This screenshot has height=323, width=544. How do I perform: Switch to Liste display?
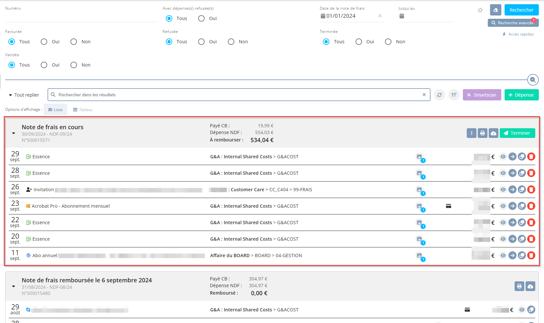(x=55, y=109)
